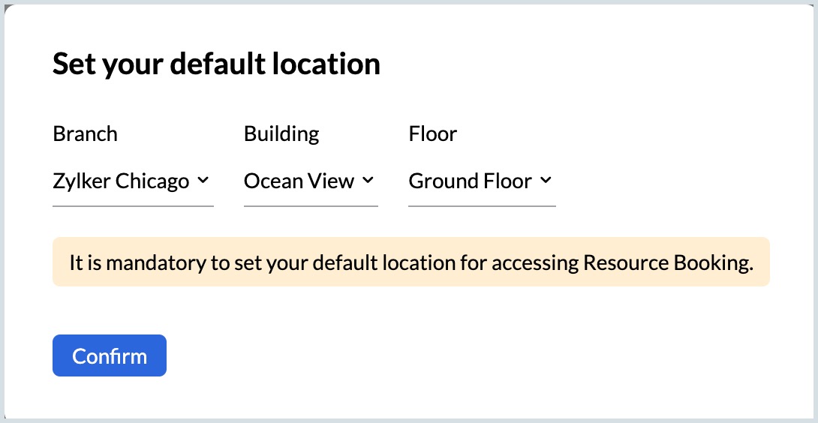Expand the Floor dropdown showing Ground Floor
Image resolution: width=818 pixels, height=423 pixels.
click(470, 181)
